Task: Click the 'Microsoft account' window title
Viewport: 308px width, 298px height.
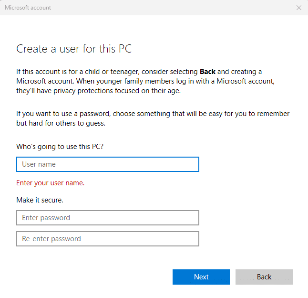Action: 28,8
